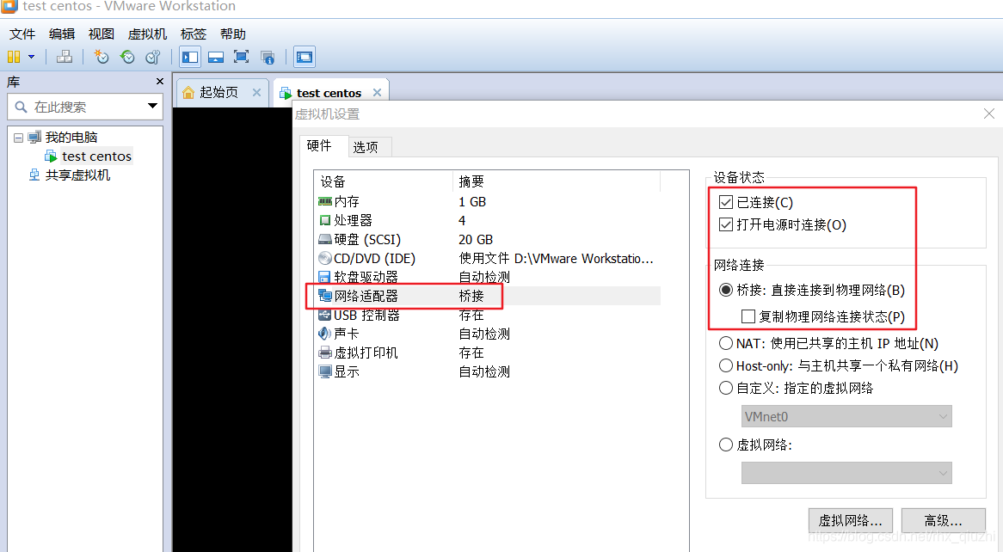Toggle the thumbnail bar view icon
The image size is (1003, 552).
[x=216, y=57]
